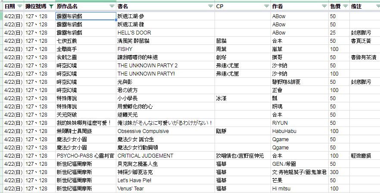The image size is (380, 193).
Task: Select the RiYUN author cell
Action: pyautogui.click(x=299, y=123)
